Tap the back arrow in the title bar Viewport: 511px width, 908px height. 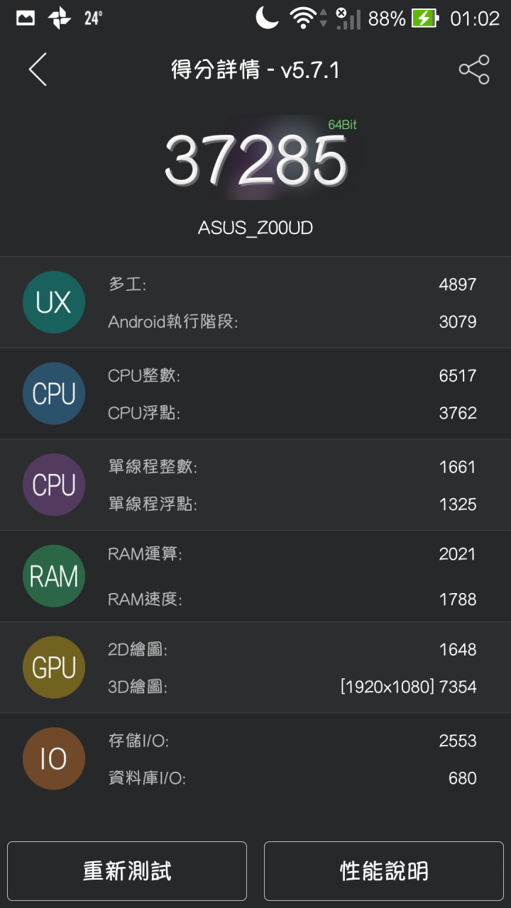37,69
